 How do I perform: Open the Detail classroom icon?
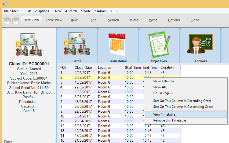pos(77,44)
